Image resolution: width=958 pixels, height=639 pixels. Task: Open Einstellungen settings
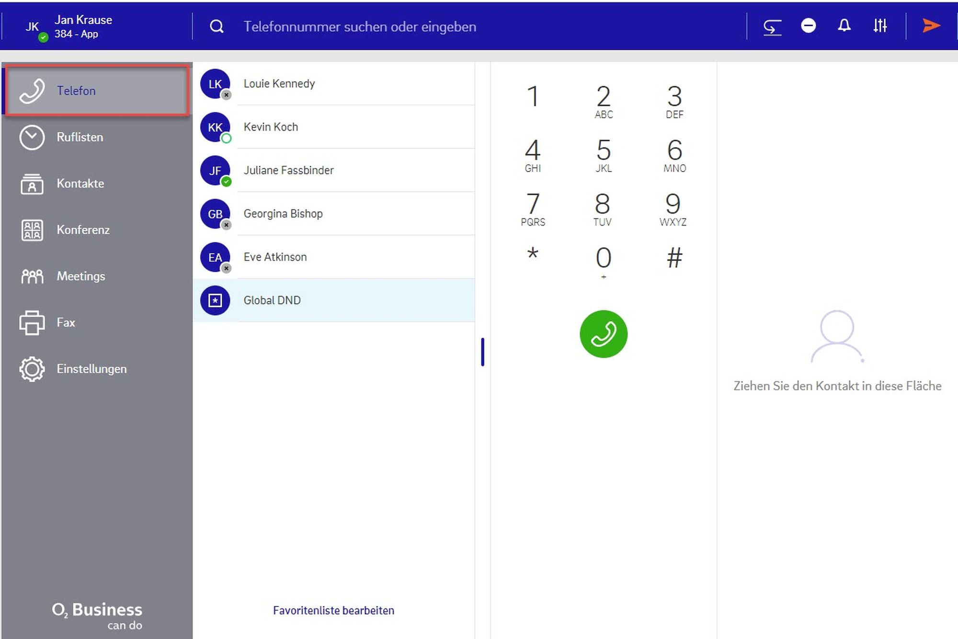(x=91, y=369)
